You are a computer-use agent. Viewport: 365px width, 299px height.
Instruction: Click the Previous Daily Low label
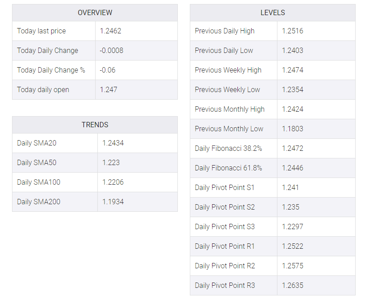[x=224, y=51]
